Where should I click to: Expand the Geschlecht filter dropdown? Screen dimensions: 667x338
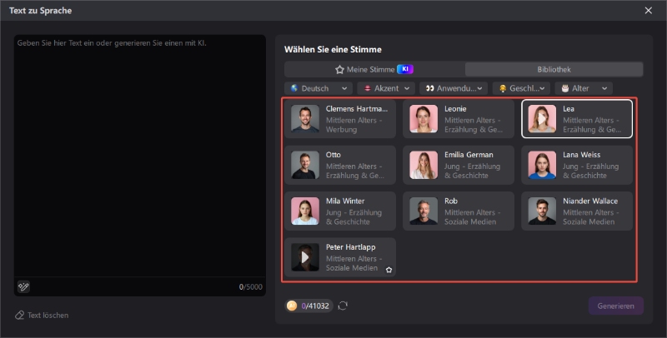521,88
